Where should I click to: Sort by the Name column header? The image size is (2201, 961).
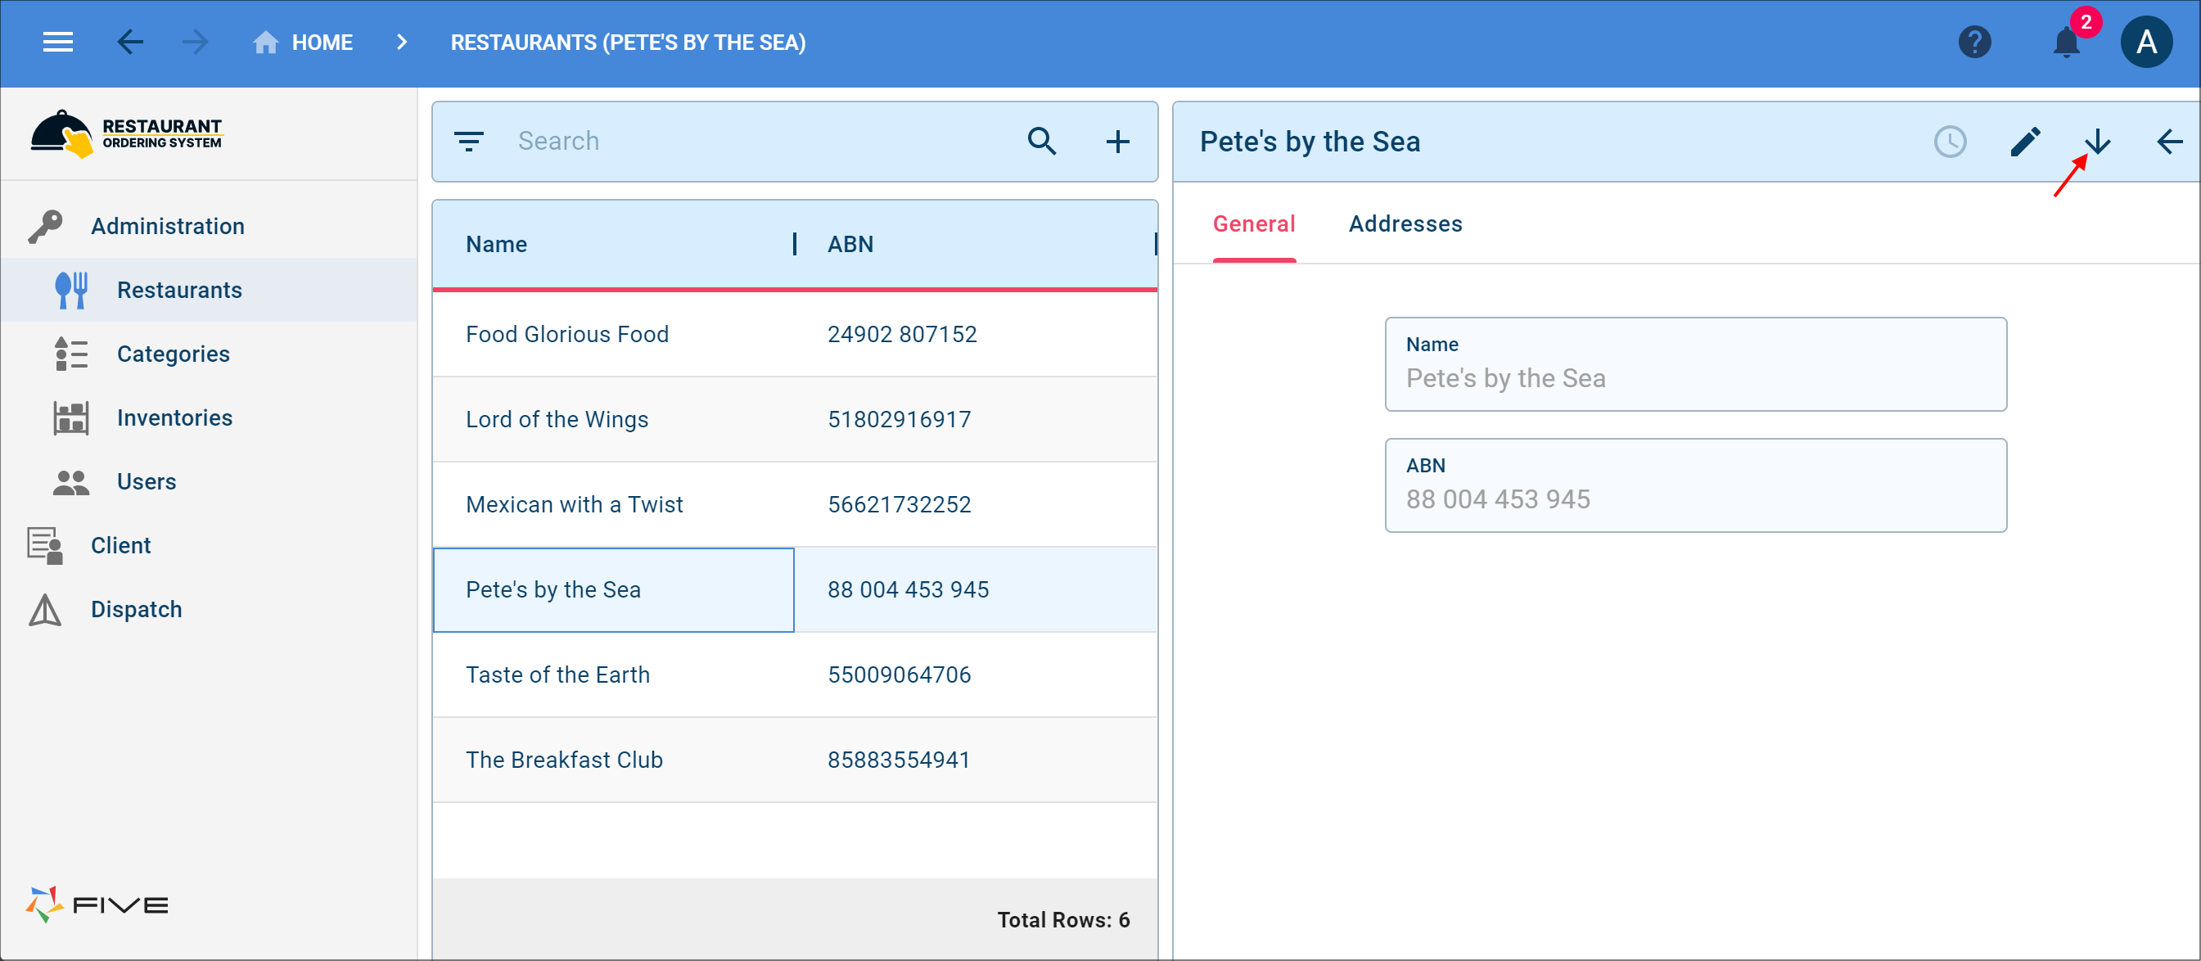(x=495, y=244)
